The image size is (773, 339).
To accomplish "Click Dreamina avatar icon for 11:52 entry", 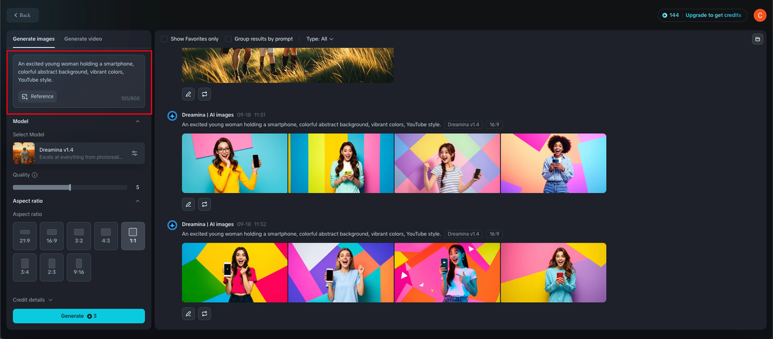I will click(172, 225).
